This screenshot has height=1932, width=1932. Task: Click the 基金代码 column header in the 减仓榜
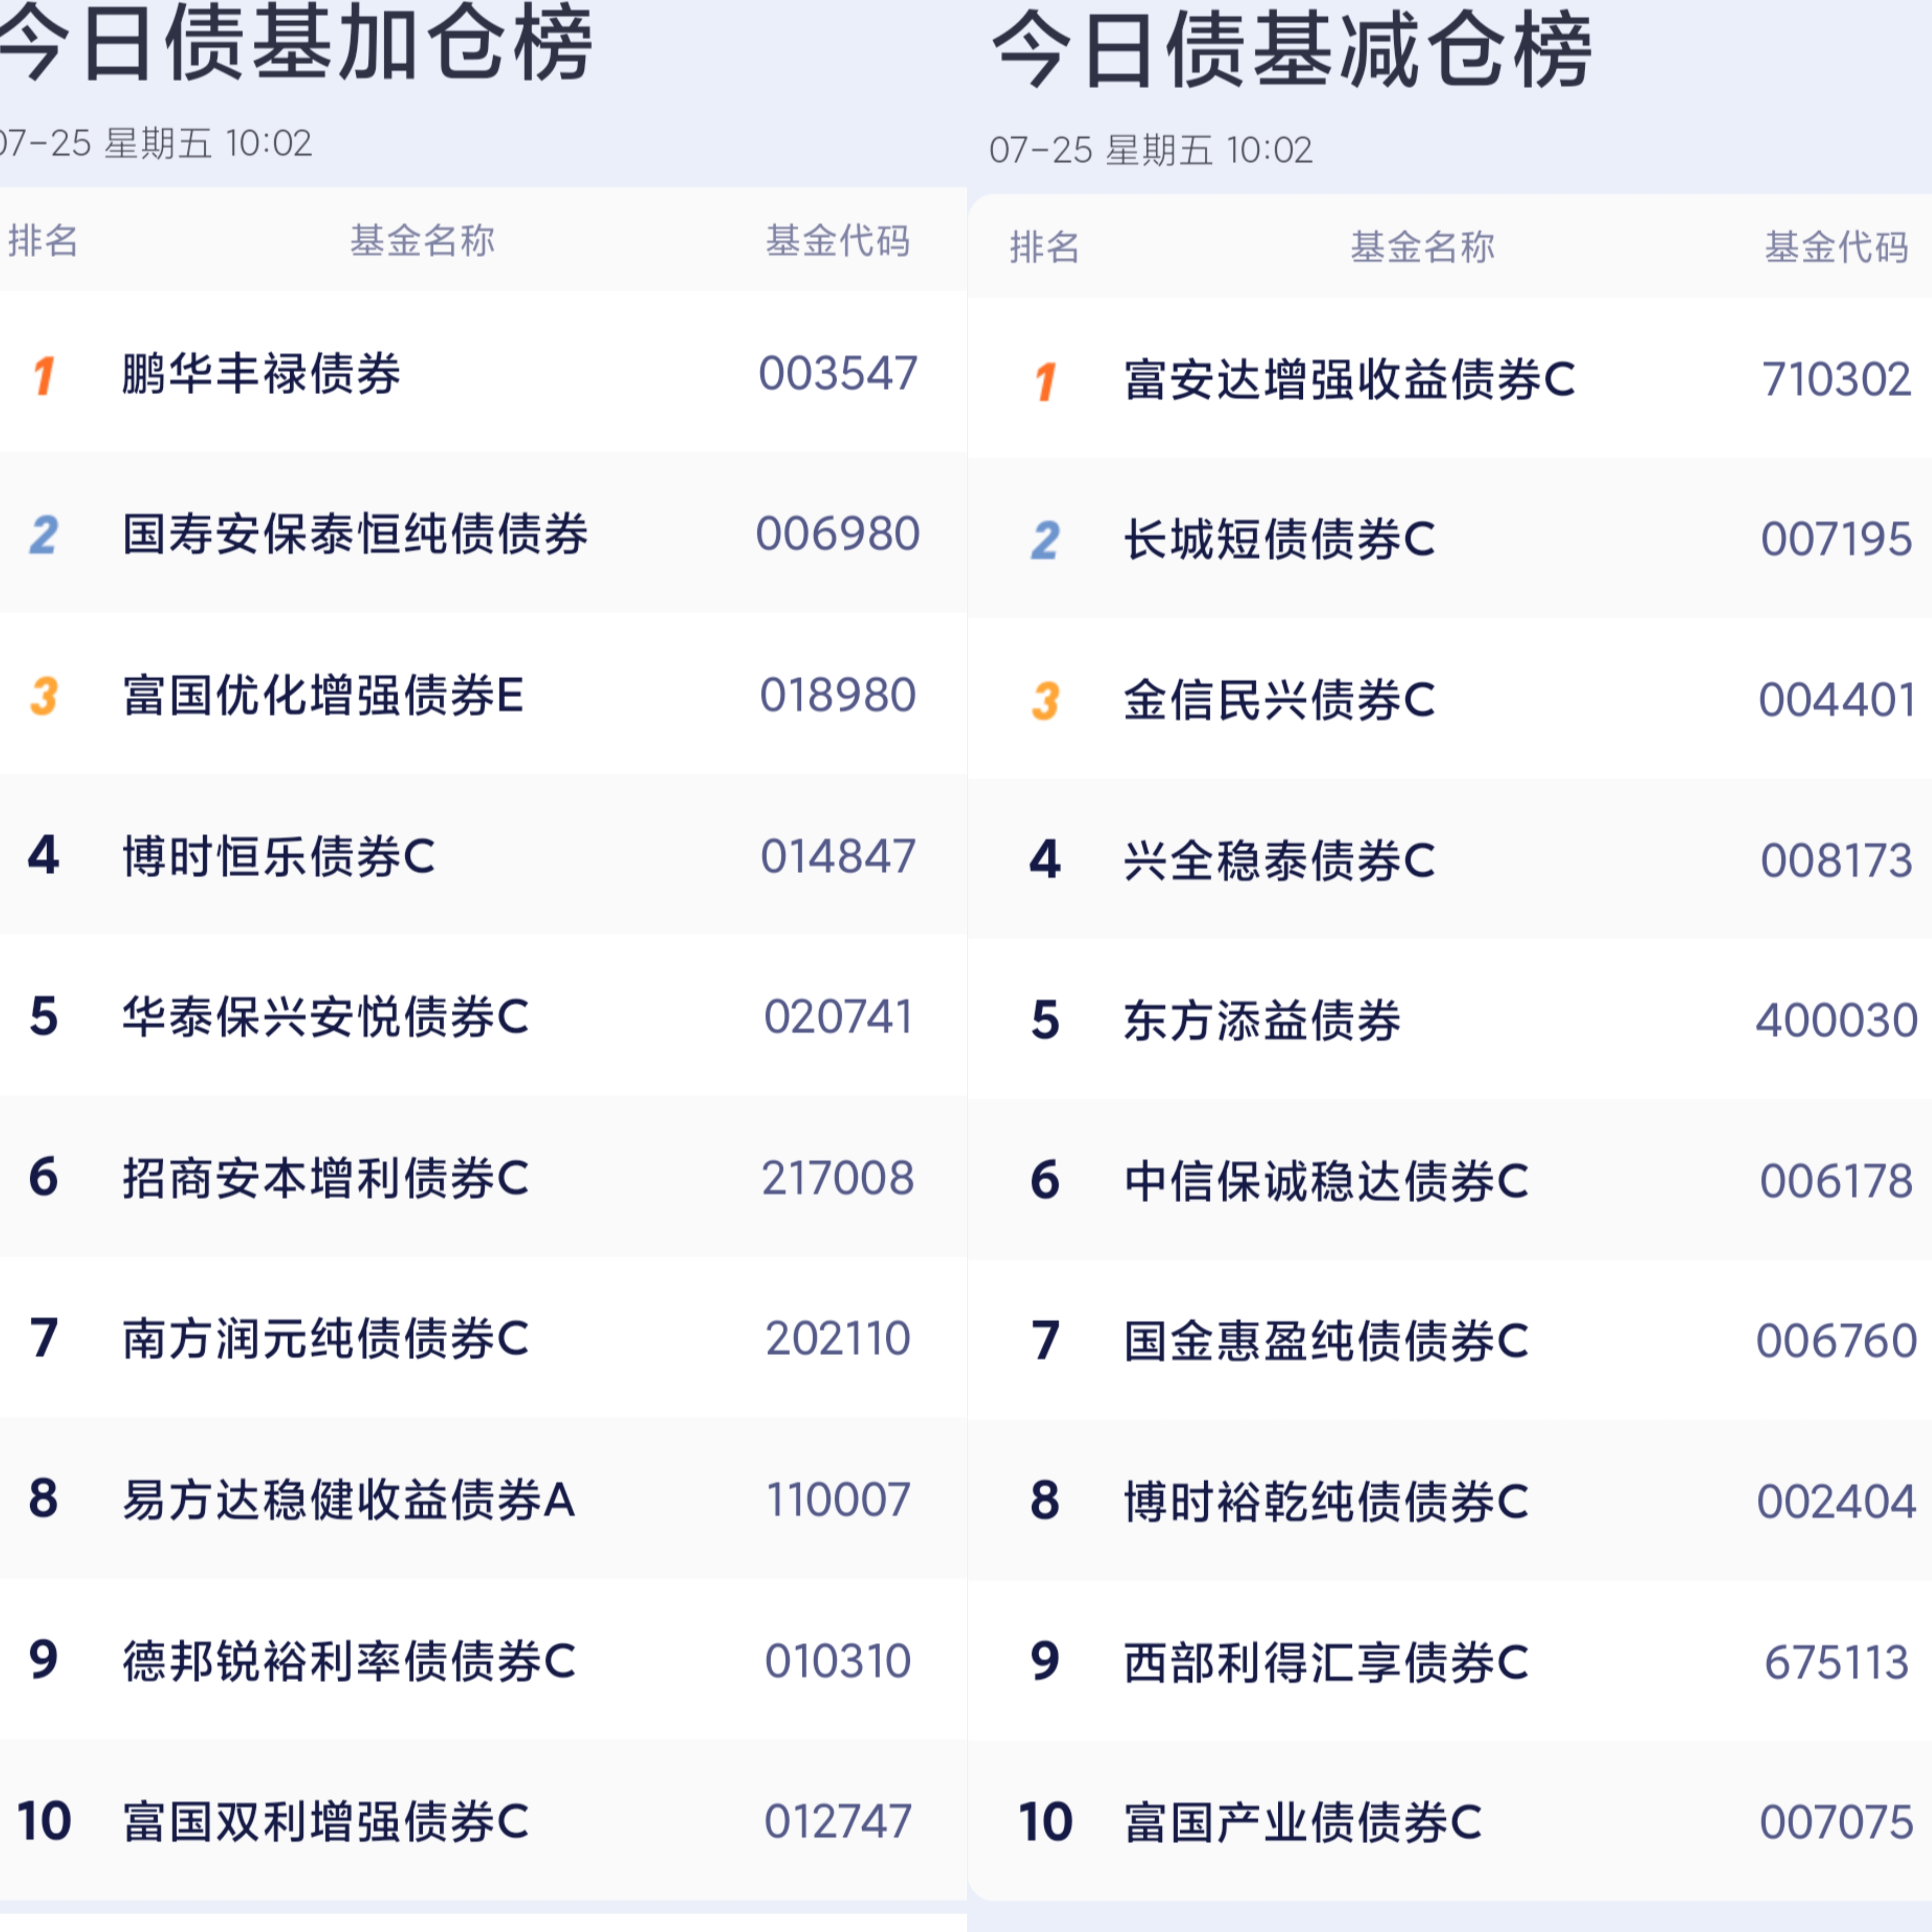pyautogui.click(x=1836, y=247)
